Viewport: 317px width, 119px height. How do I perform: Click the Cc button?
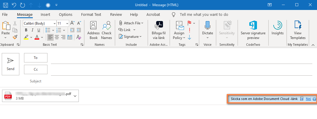tap(36, 70)
